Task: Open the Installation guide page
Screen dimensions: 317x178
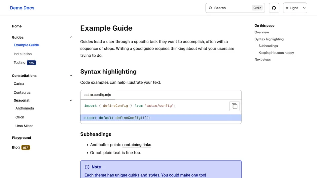Action: (23, 54)
